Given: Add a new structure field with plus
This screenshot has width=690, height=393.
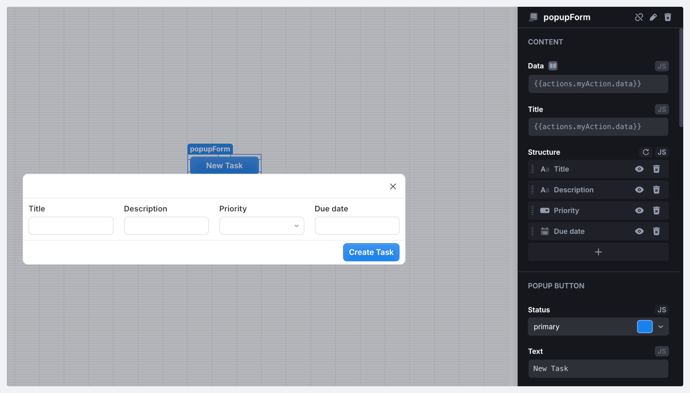Looking at the screenshot, I should pos(598,252).
